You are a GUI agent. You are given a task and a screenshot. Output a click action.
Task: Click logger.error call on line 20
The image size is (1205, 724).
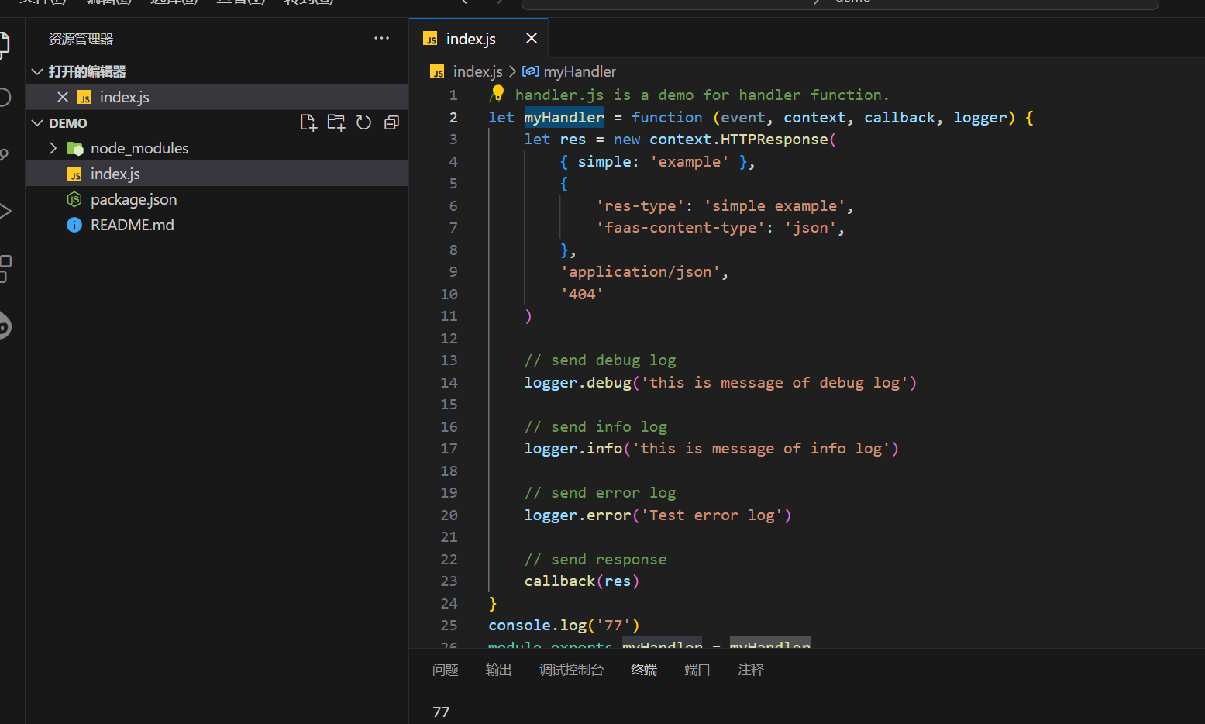(x=658, y=515)
